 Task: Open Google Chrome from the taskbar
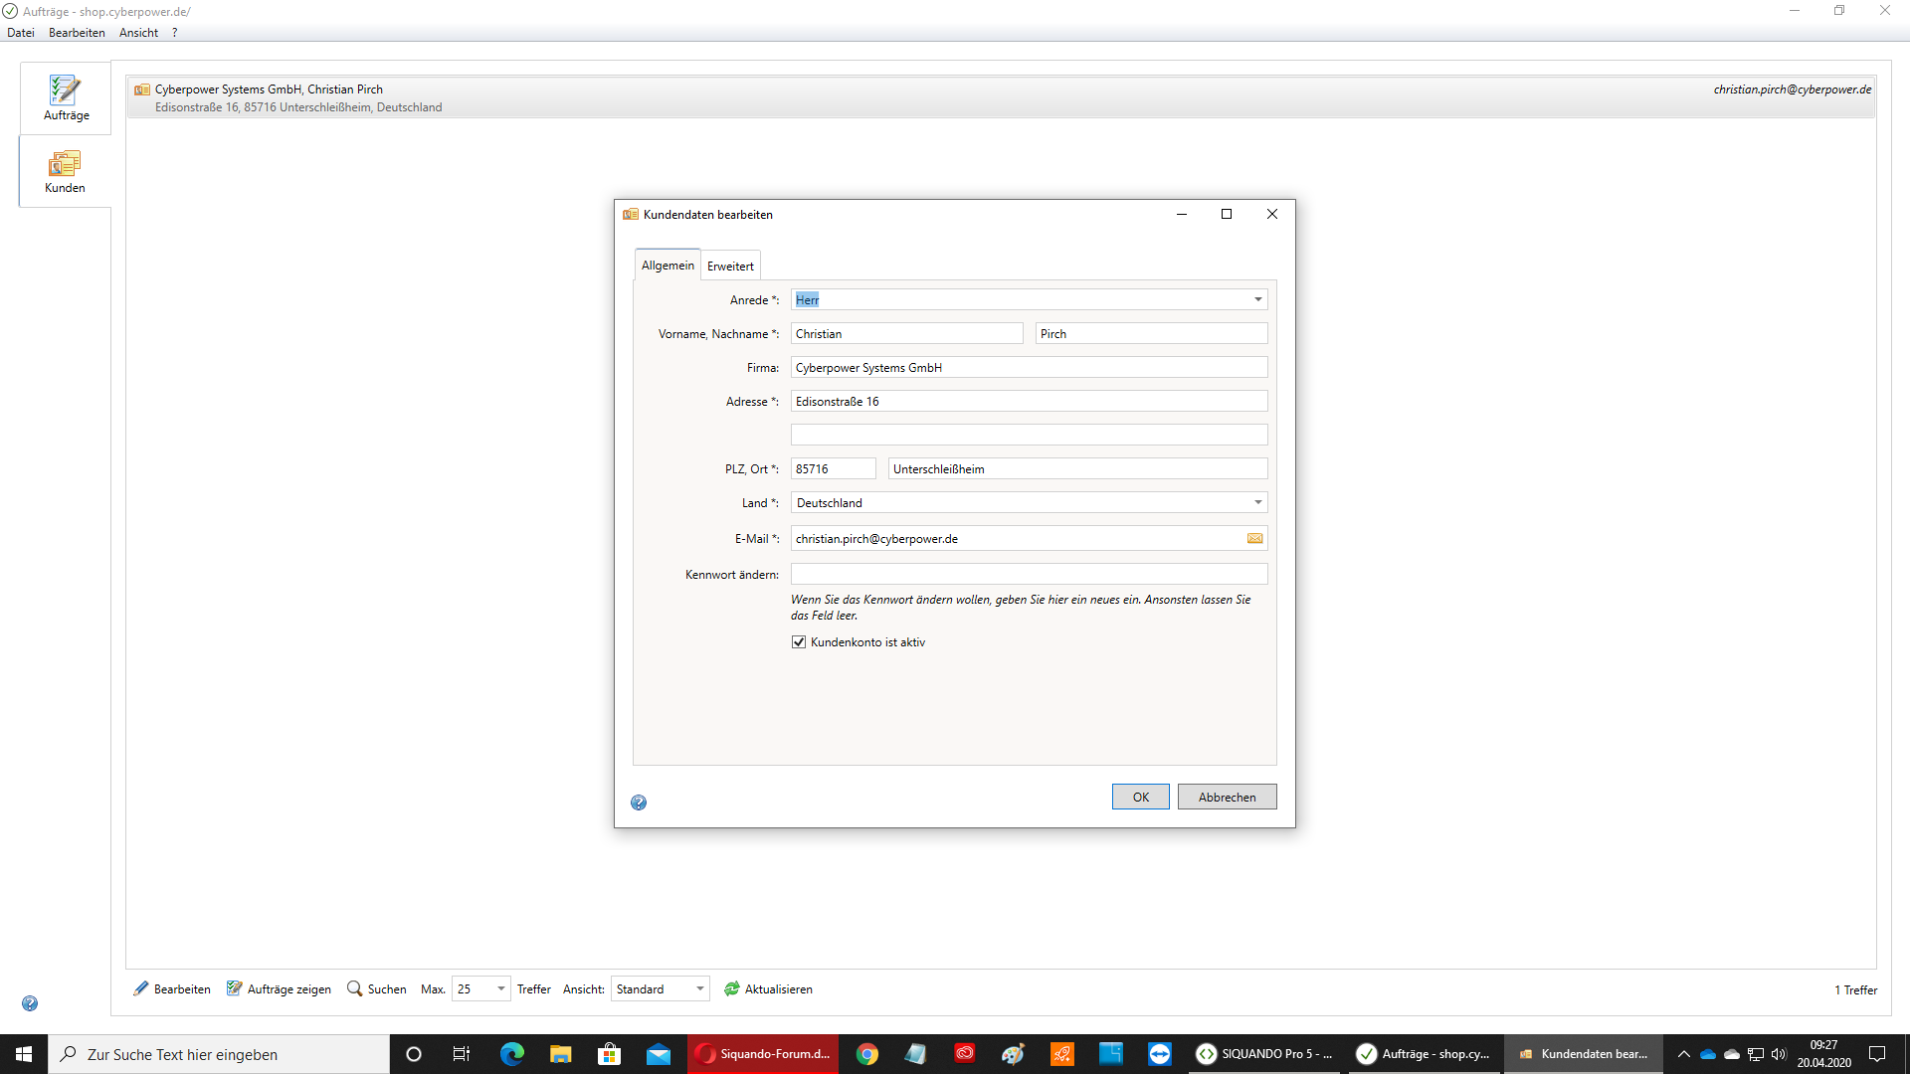[866, 1054]
